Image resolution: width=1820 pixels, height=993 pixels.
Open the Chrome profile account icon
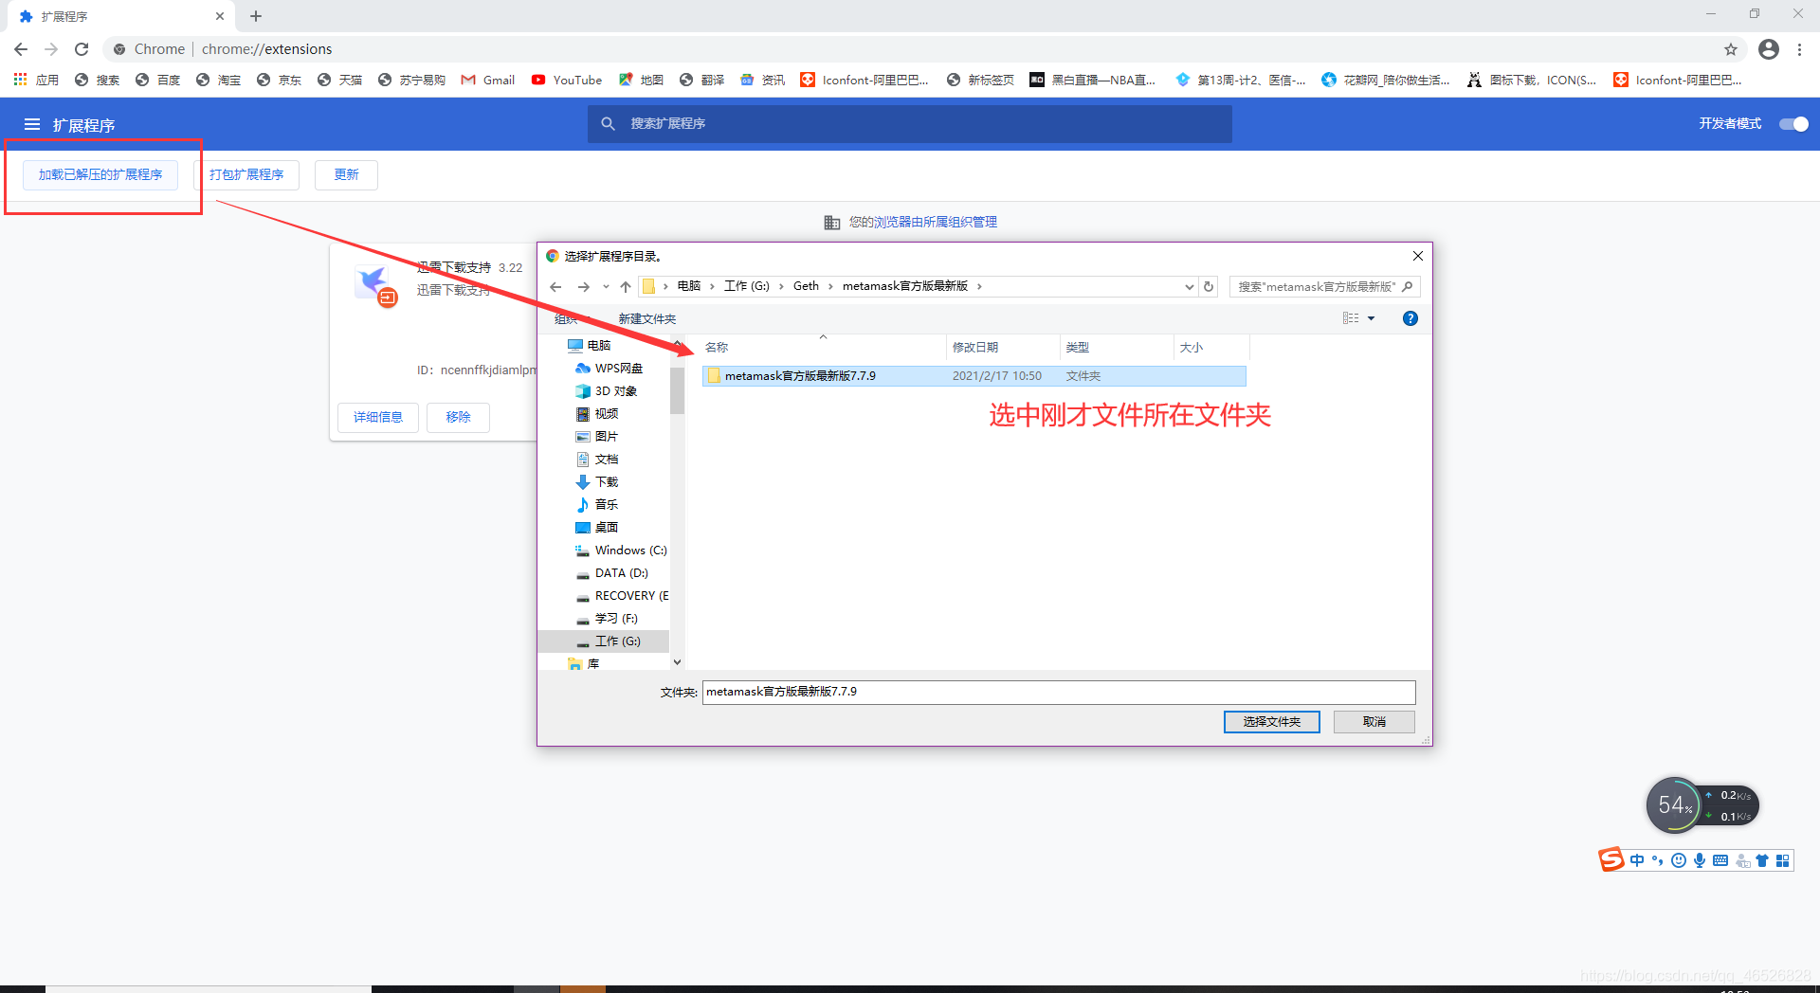click(x=1769, y=49)
